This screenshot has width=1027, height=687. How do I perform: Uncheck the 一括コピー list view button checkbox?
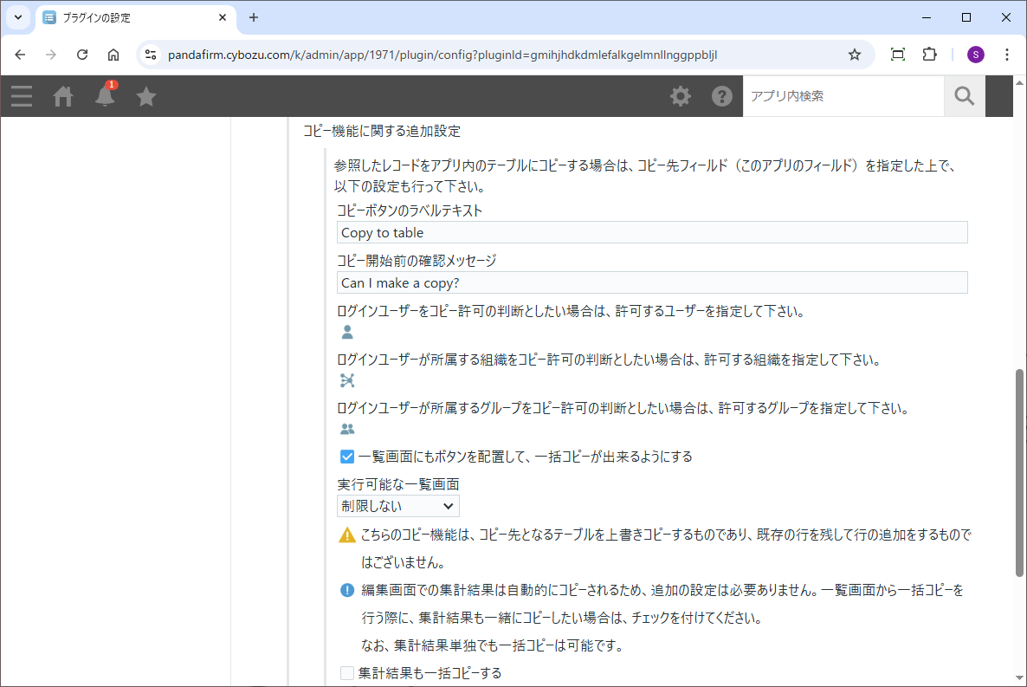coord(347,457)
